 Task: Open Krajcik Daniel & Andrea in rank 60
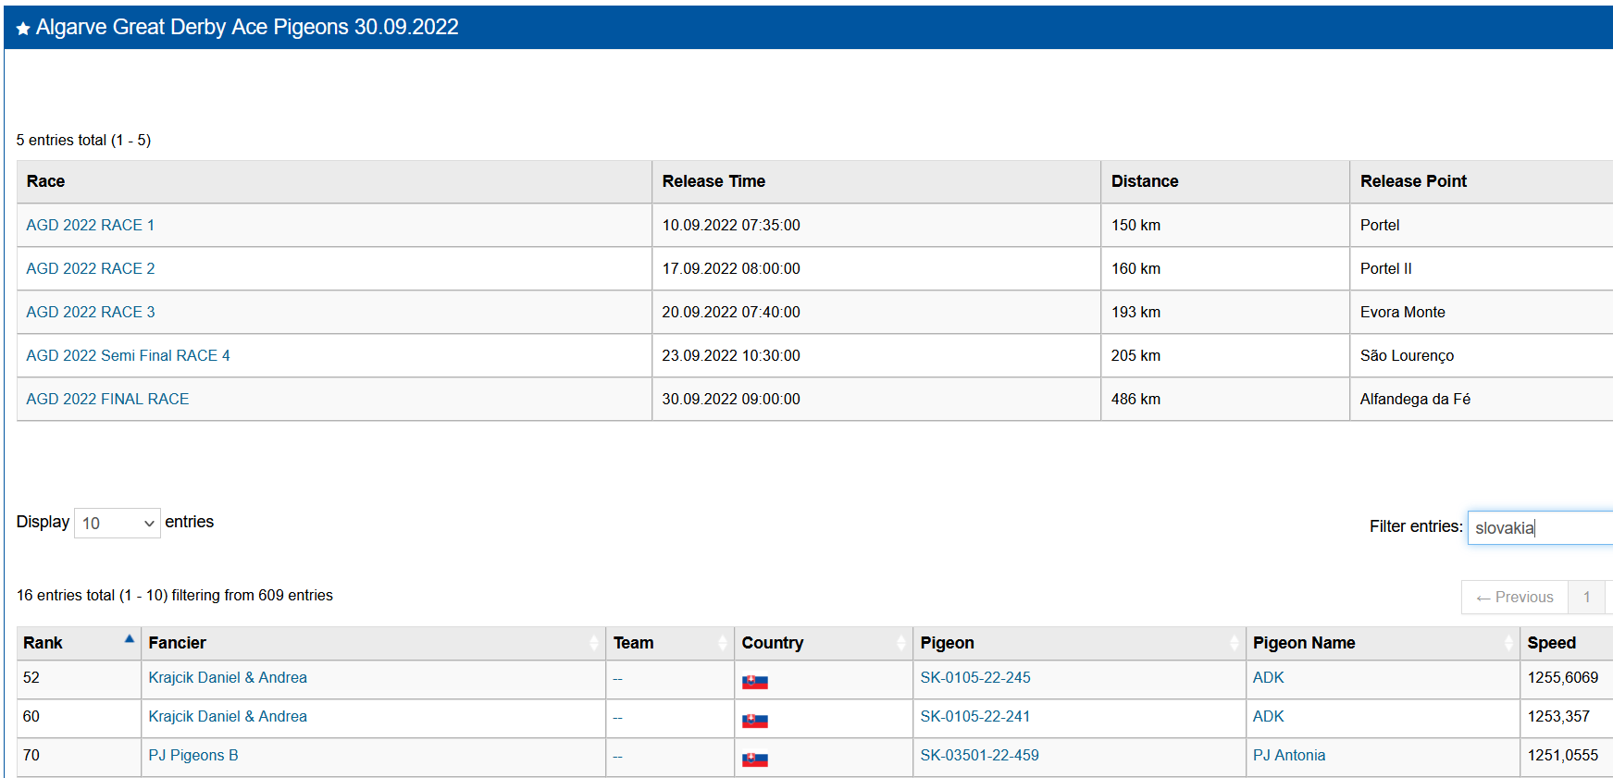pos(228,716)
